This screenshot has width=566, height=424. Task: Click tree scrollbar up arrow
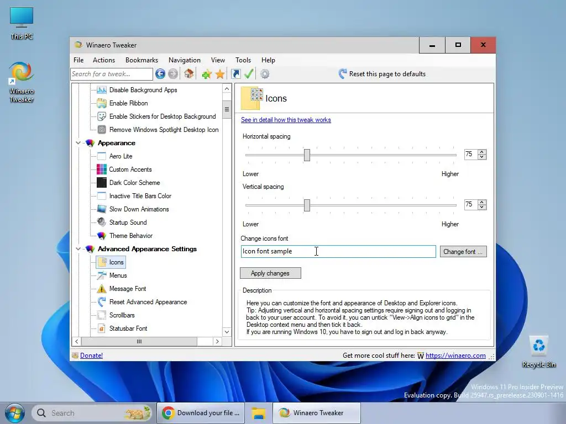point(227,89)
